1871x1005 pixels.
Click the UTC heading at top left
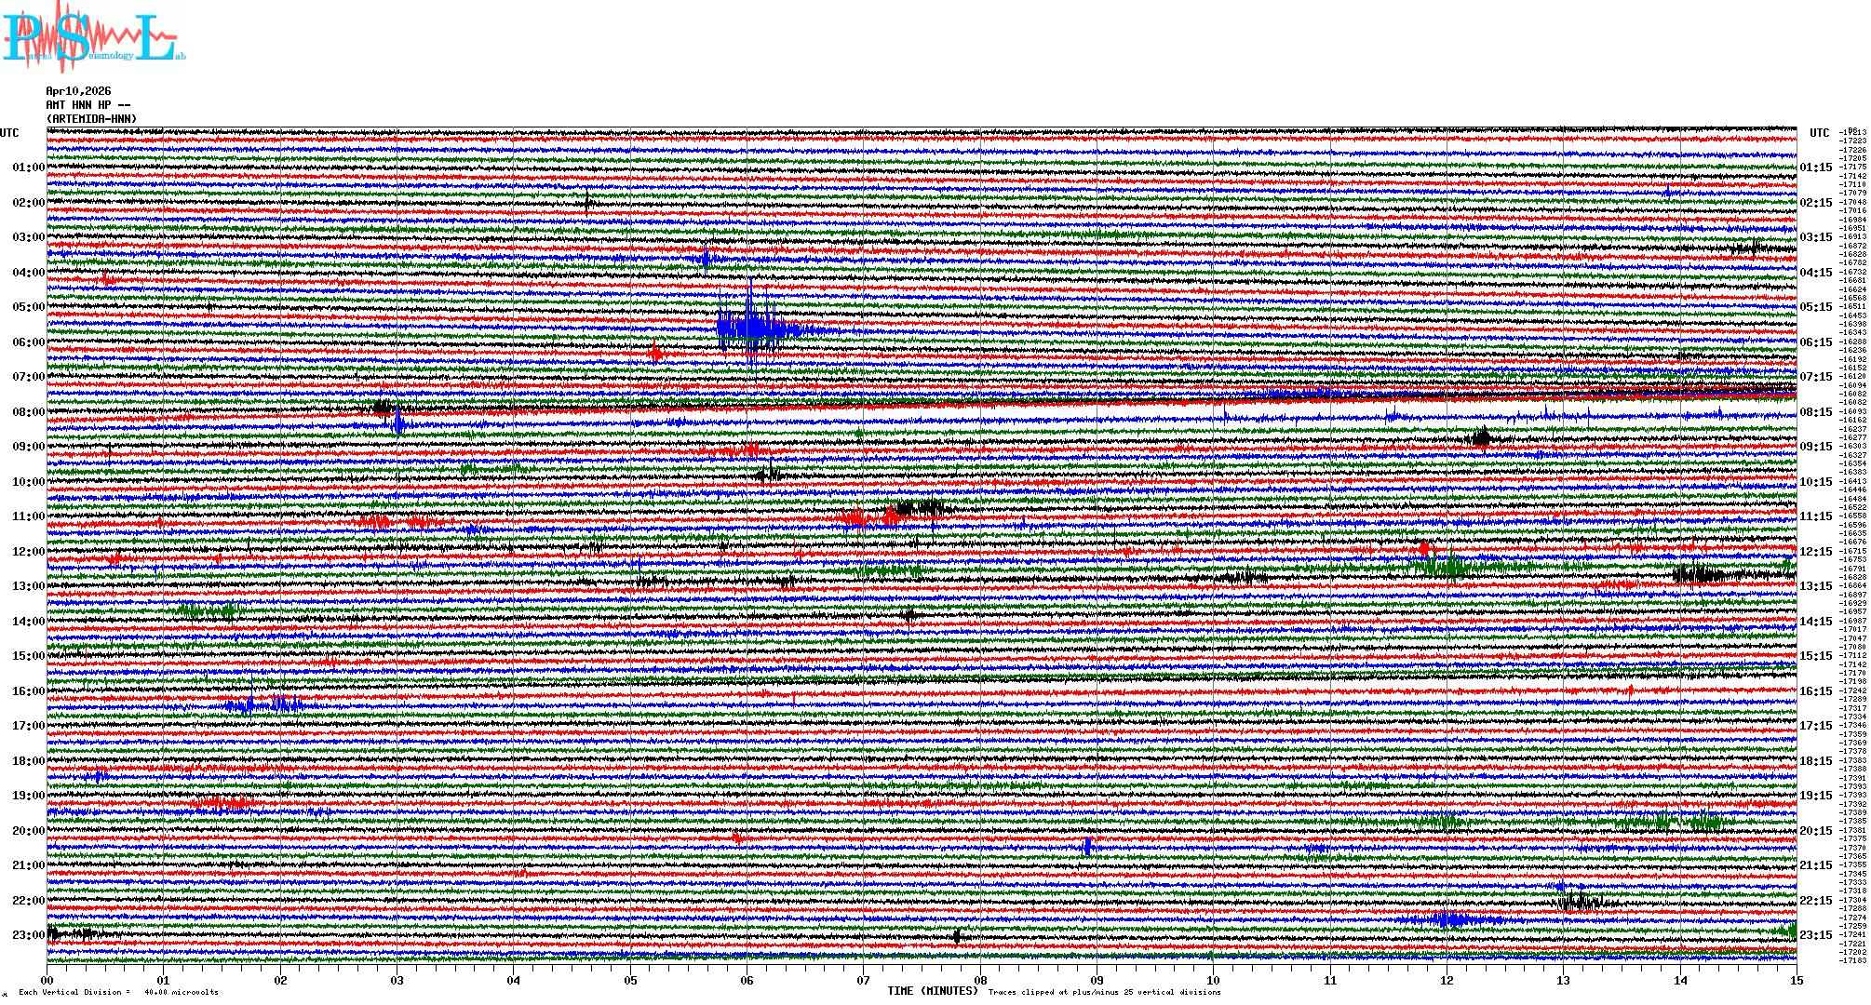coord(9,133)
